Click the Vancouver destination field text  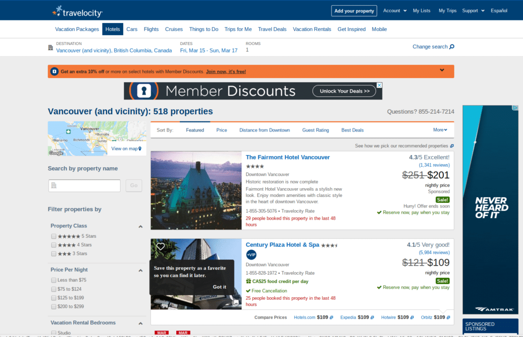[114, 50]
